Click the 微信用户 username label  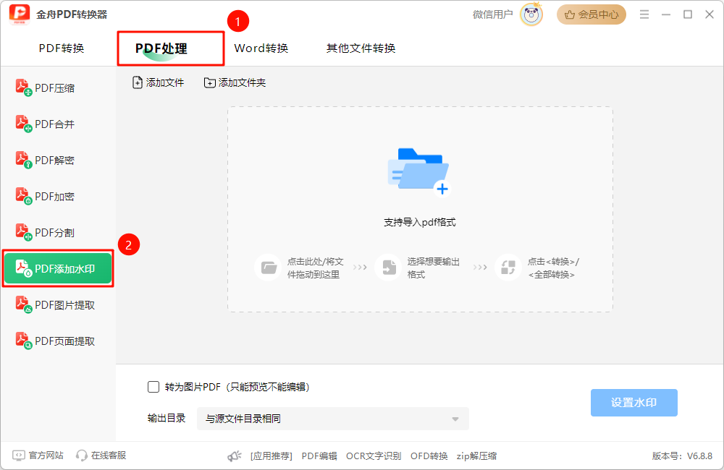[x=492, y=14]
